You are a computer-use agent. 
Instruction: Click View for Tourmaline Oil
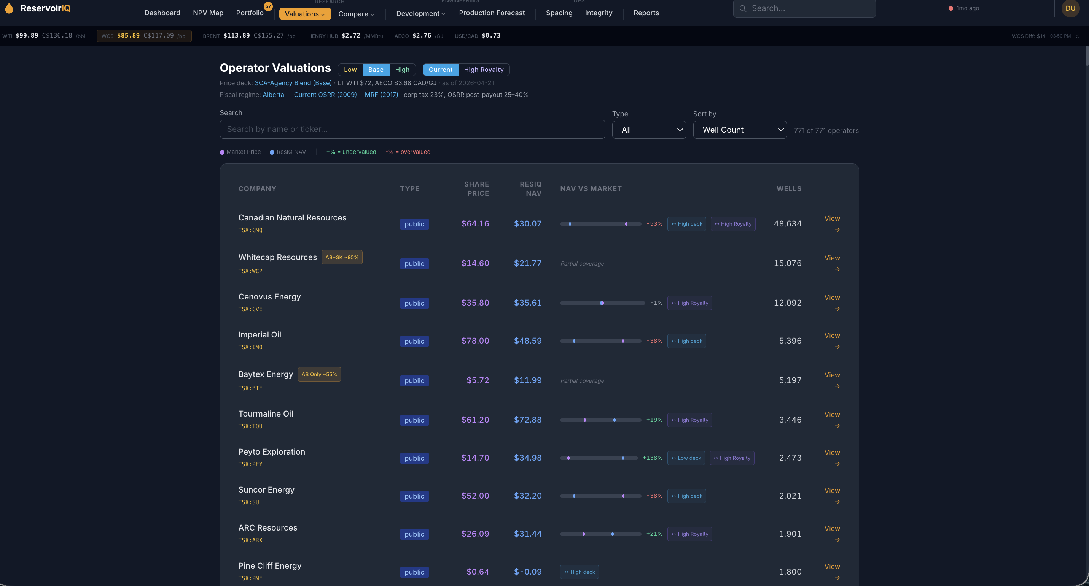coord(832,415)
